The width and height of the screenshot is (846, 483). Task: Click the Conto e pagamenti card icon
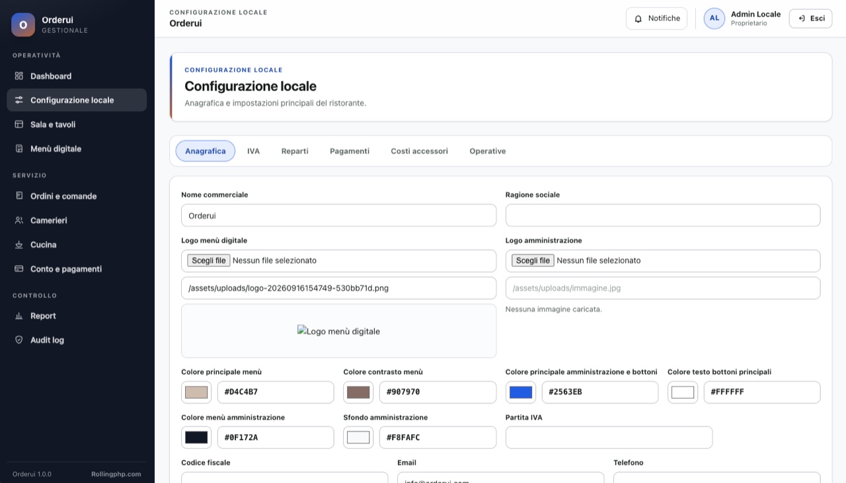point(19,269)
